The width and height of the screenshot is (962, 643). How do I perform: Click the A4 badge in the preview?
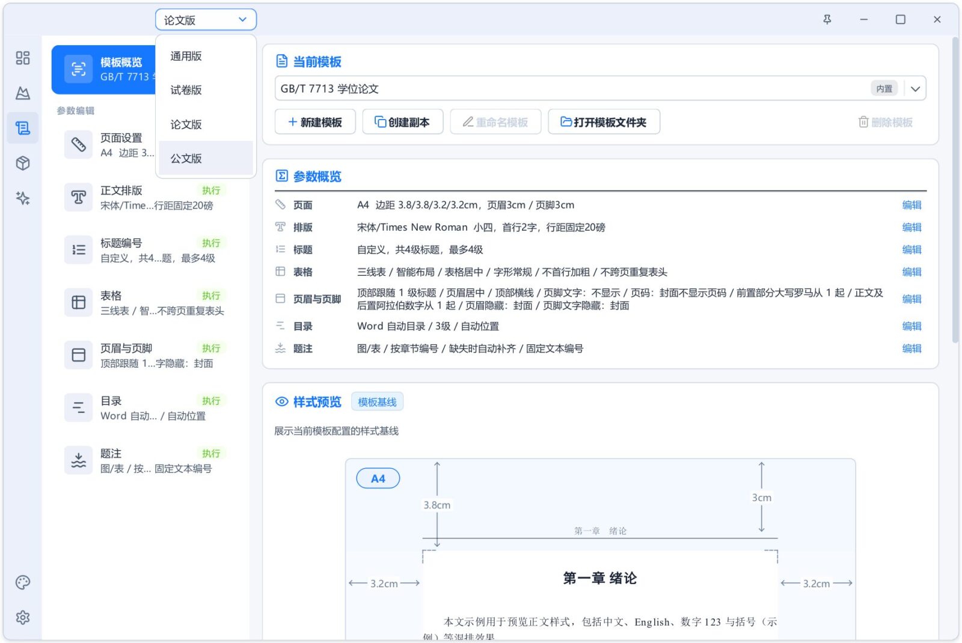378,478
